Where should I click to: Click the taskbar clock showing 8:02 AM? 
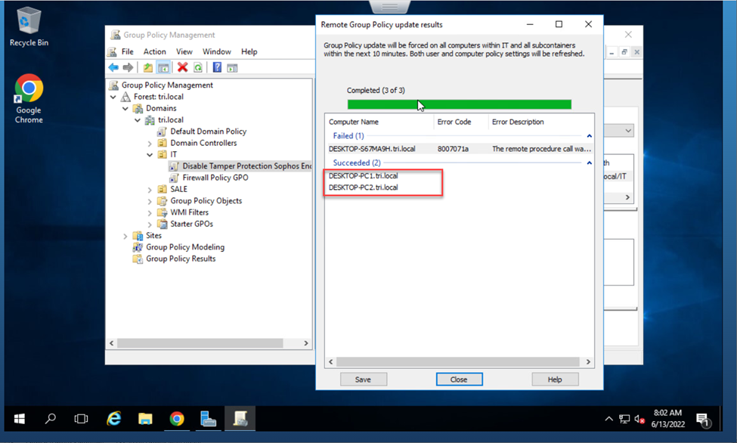[668, 419]
